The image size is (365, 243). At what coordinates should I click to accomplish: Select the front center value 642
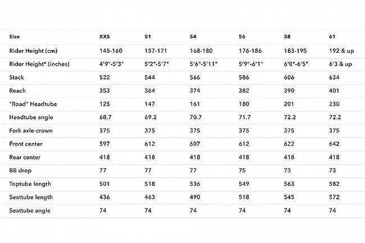click(x=334, y=144)
